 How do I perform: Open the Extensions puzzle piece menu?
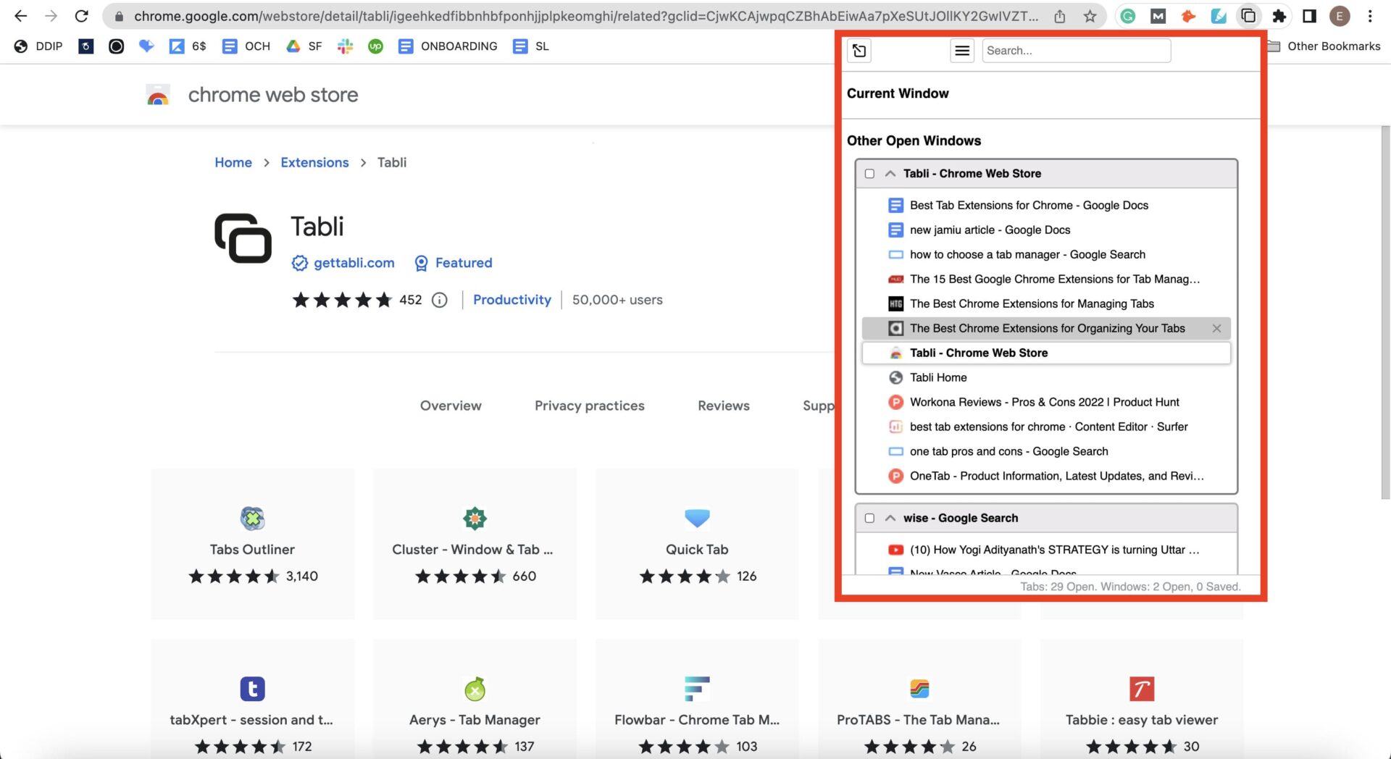[x=1279, y=16]
